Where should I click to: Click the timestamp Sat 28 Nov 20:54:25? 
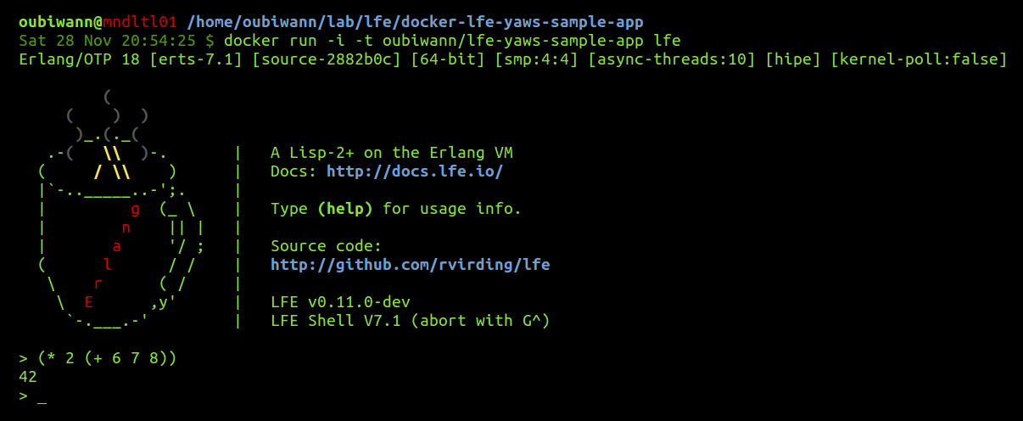(107, 41)
